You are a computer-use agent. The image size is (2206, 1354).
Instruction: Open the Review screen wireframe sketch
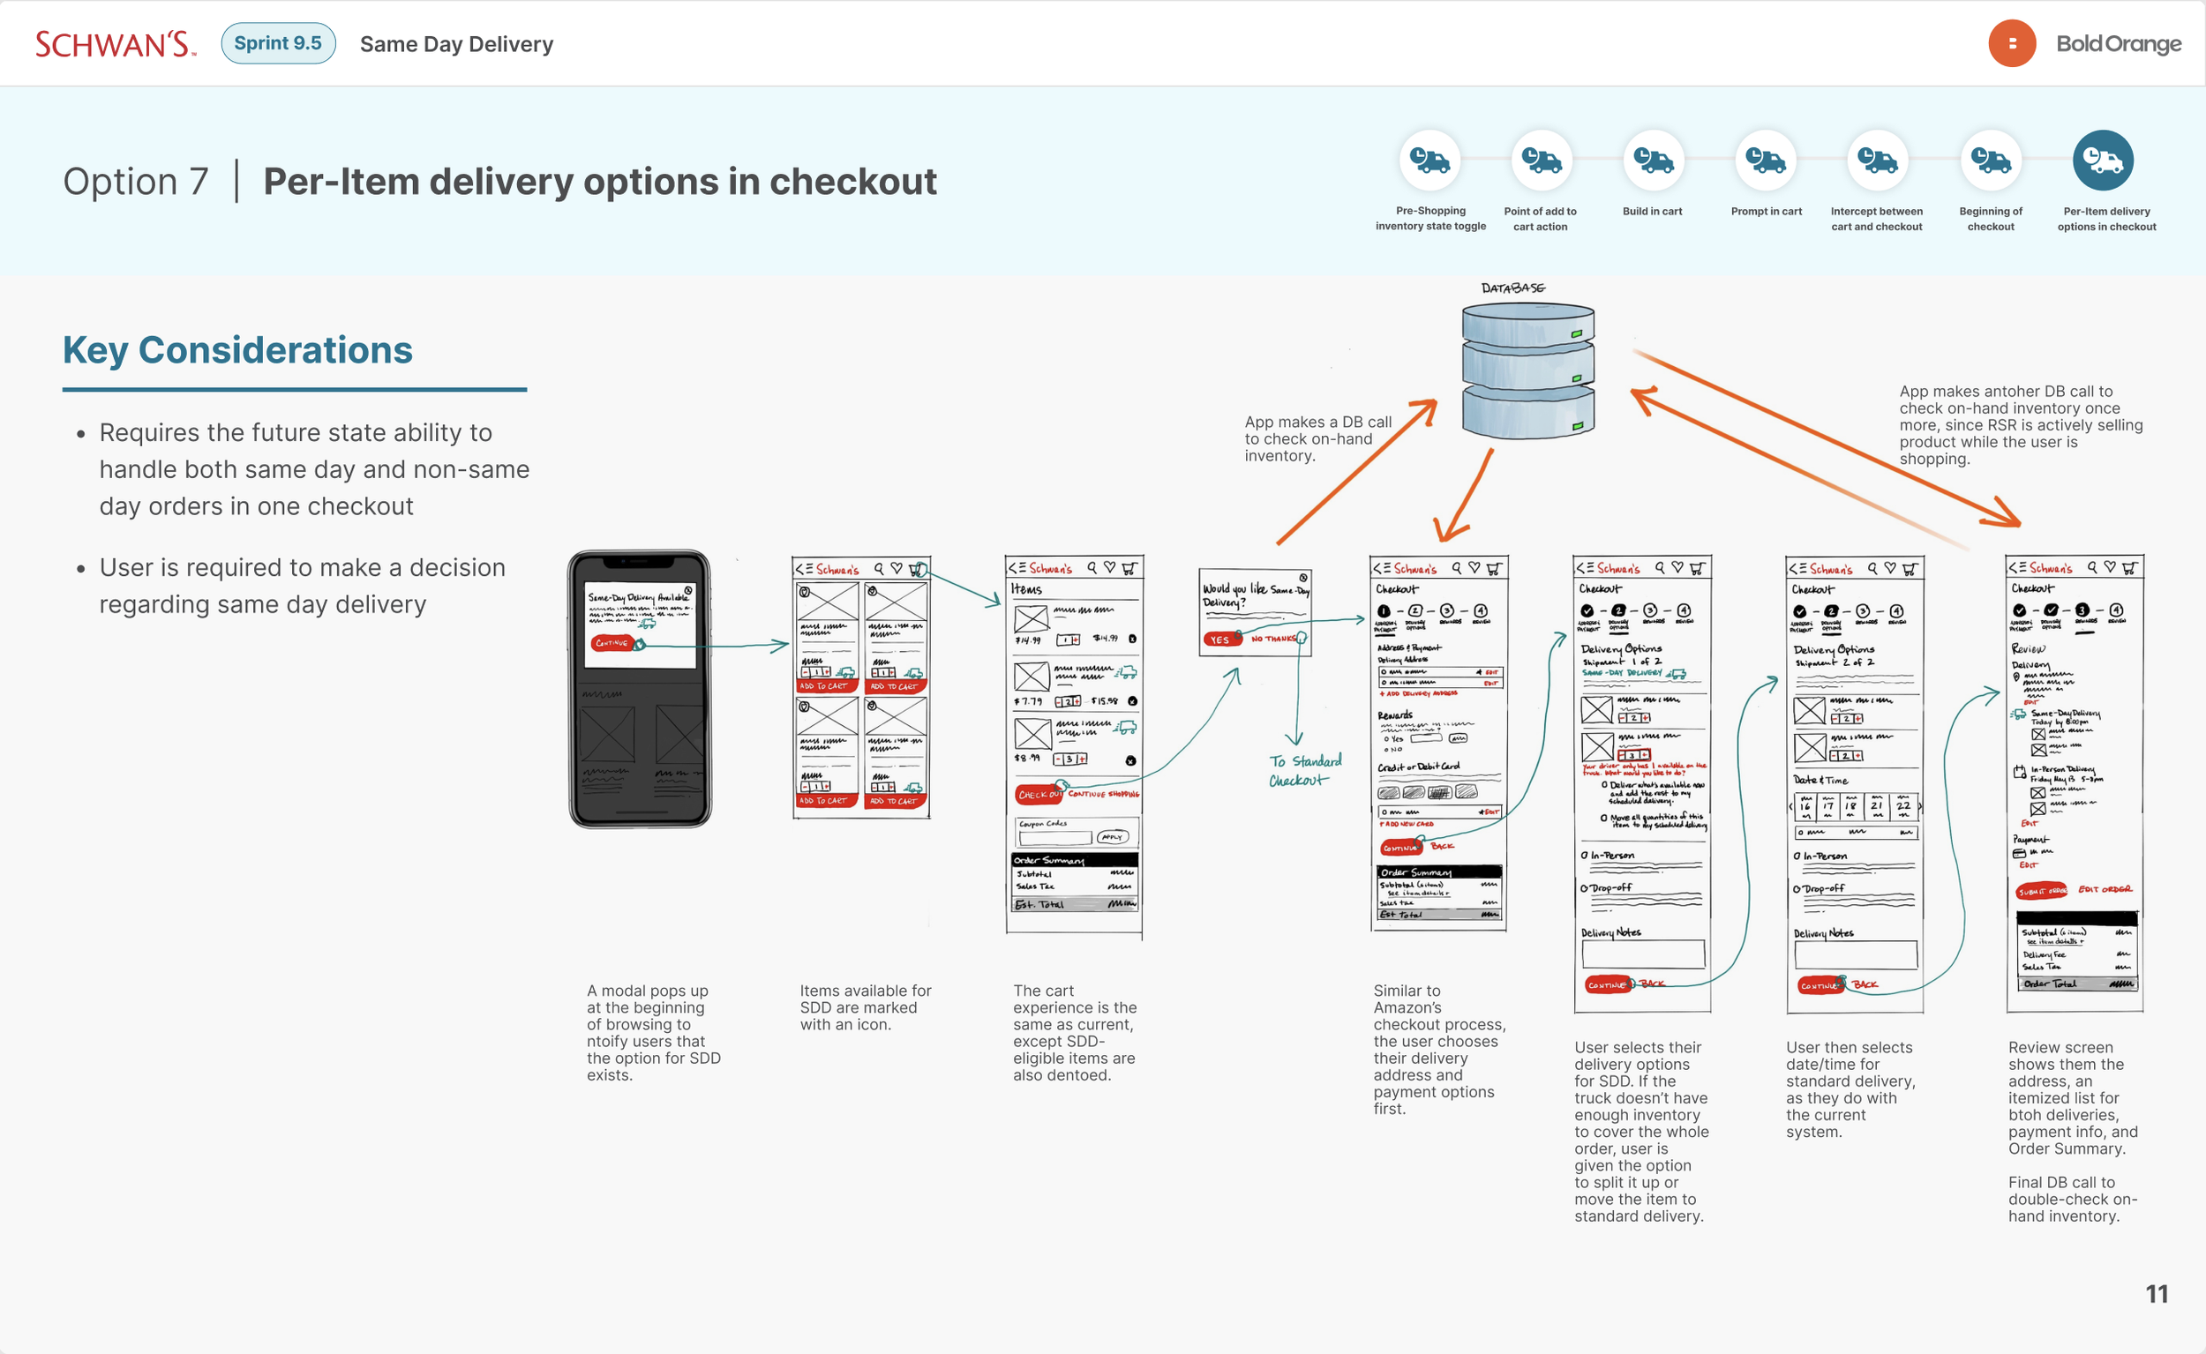coord(2075,783)
